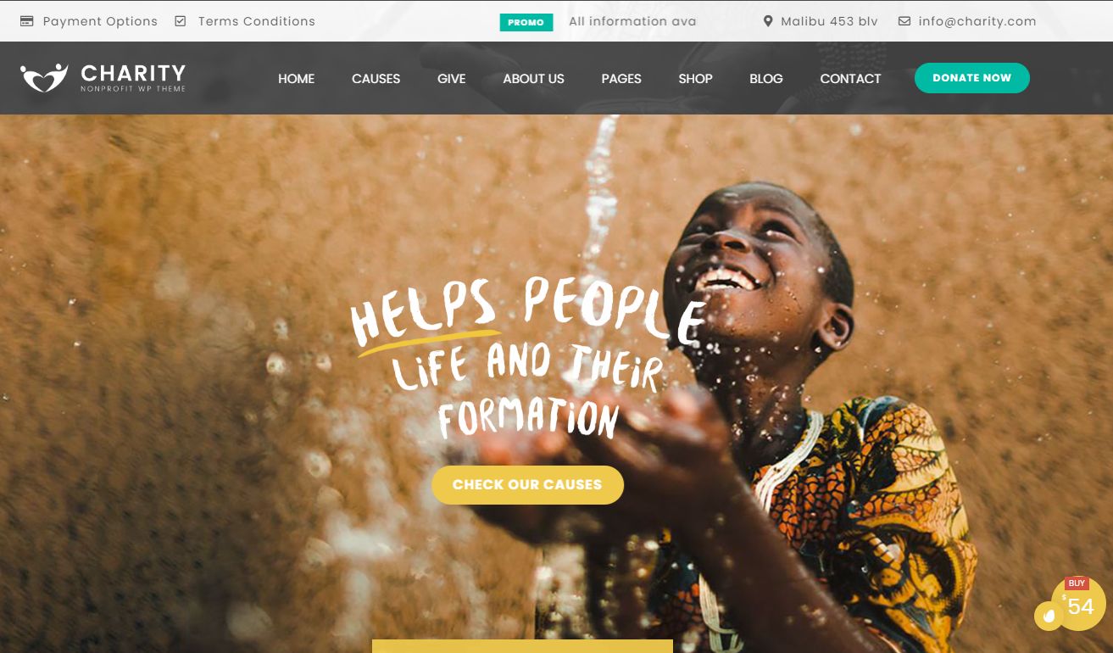The height and width of the screenshot is (653, 1113).
Task: Click the Charity heart-hands logo icon
Action: click(44, 78)
